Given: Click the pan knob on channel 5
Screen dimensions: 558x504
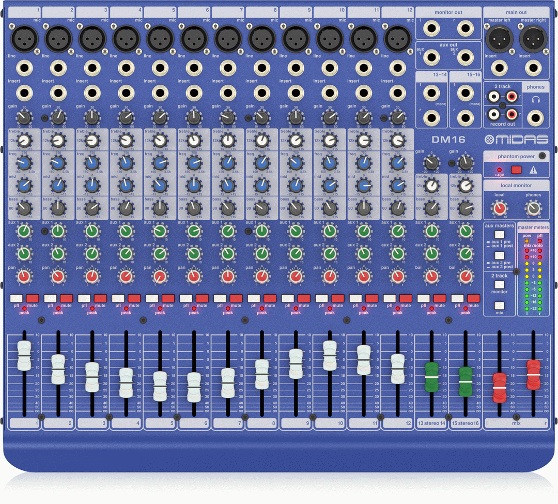Looking at the screenshot, I should (x=159, y=277).
